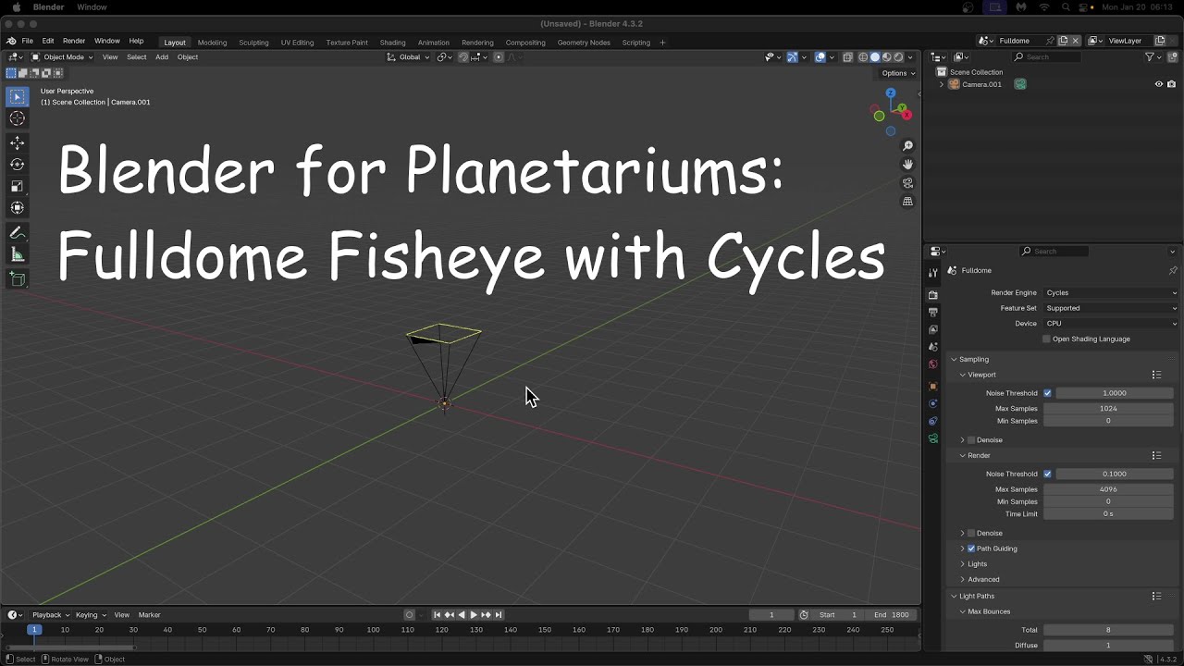Image resolution: width=1184 pixels, height=666 pixels.
Task: Open the Object properties tab
Action: 933,386
